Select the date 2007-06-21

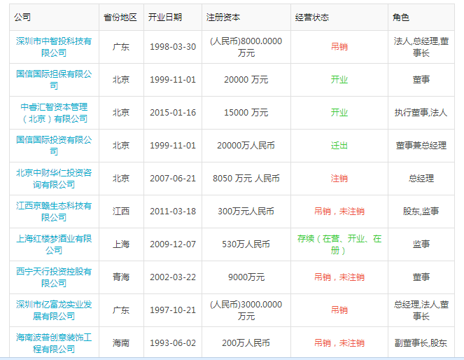pyautogui.click(x=173, y=178)
